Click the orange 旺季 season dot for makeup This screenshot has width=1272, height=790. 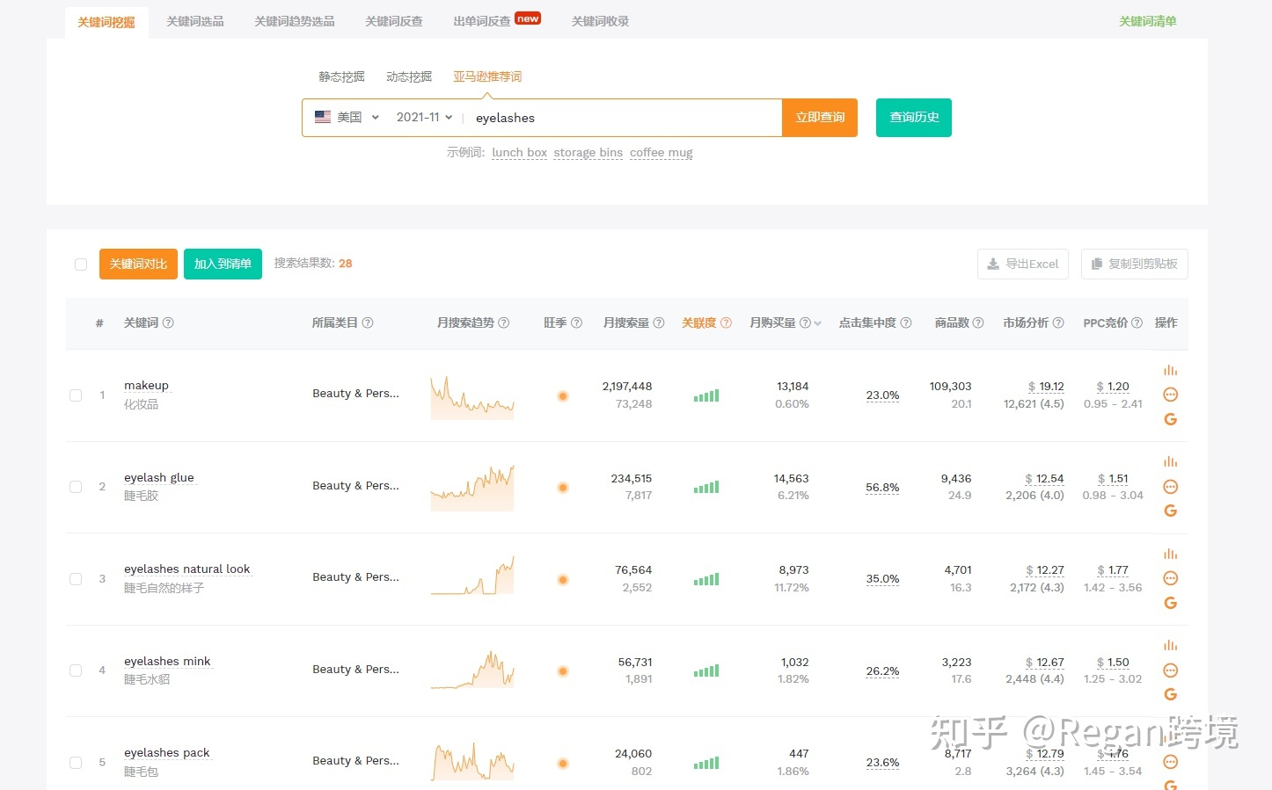(x=562, y=395)
